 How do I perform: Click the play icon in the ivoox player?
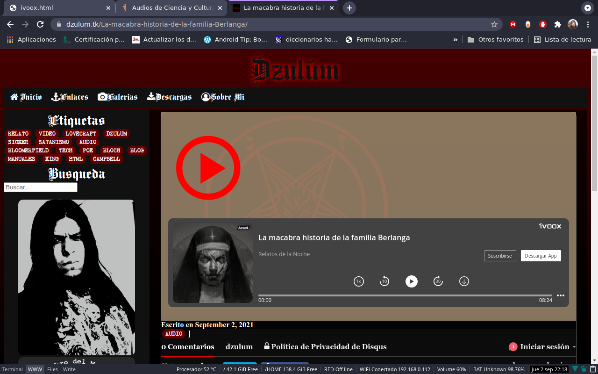pyautogui.click(x=411, y=281)
